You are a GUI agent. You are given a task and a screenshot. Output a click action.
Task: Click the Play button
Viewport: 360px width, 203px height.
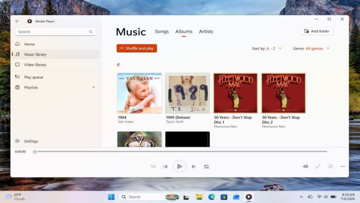tap(180, 167)
